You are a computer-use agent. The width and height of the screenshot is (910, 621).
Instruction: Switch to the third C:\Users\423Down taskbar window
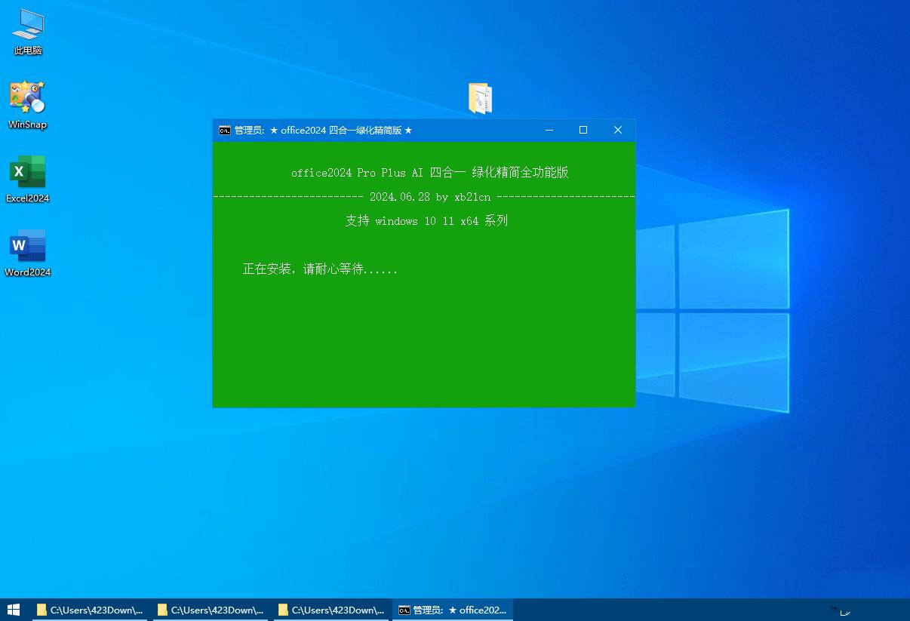(331, 610)
